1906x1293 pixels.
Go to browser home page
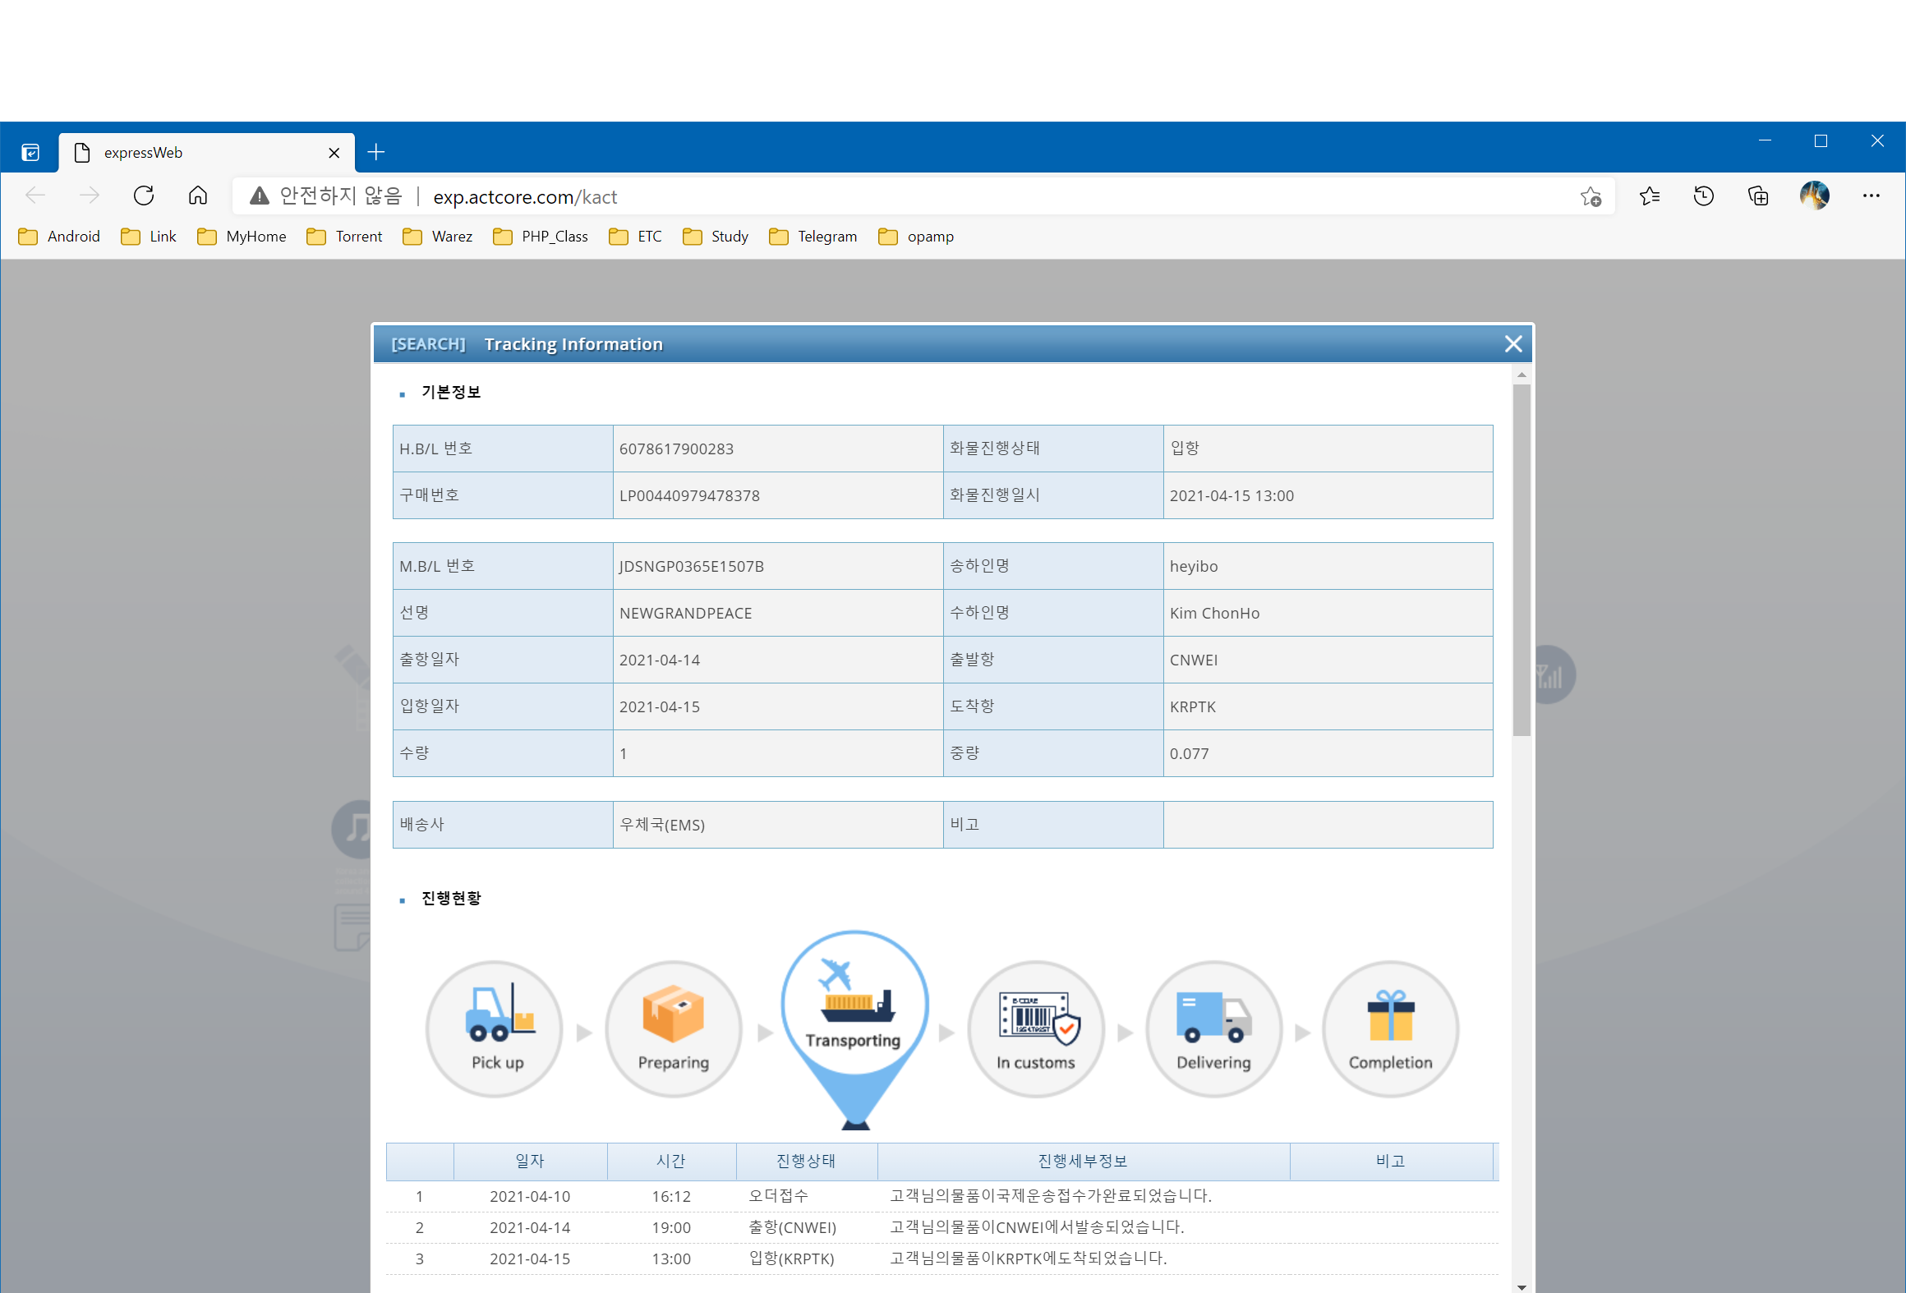click(198, 196)
